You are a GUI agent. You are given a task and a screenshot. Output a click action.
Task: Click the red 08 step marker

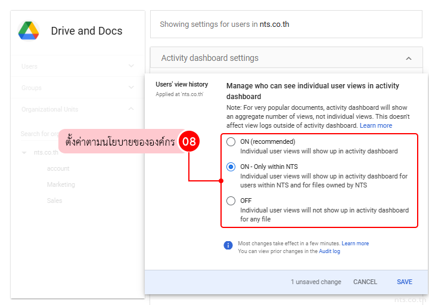point(189,143)
